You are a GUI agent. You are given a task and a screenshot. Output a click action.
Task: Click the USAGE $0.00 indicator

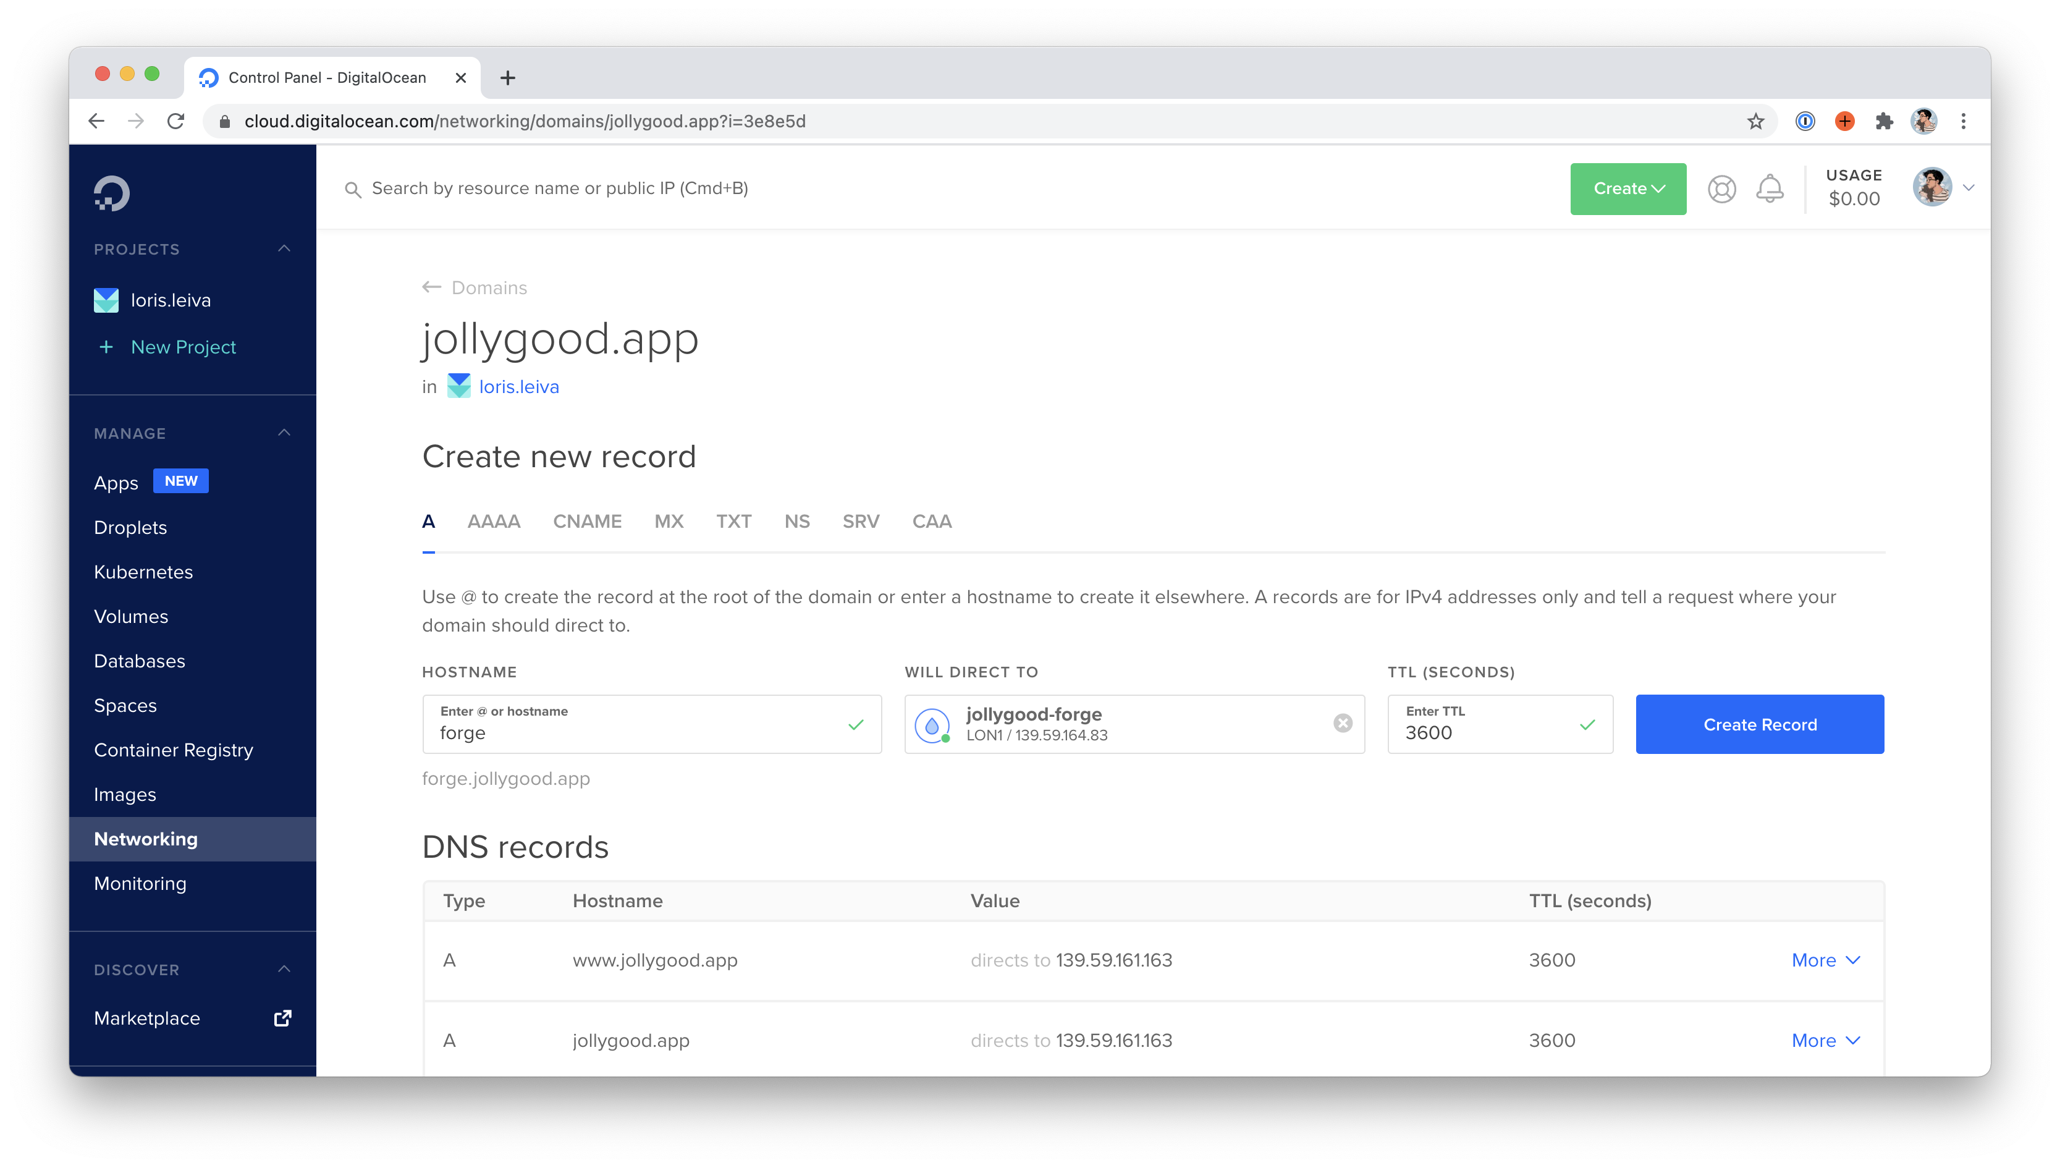[1853, 188]
